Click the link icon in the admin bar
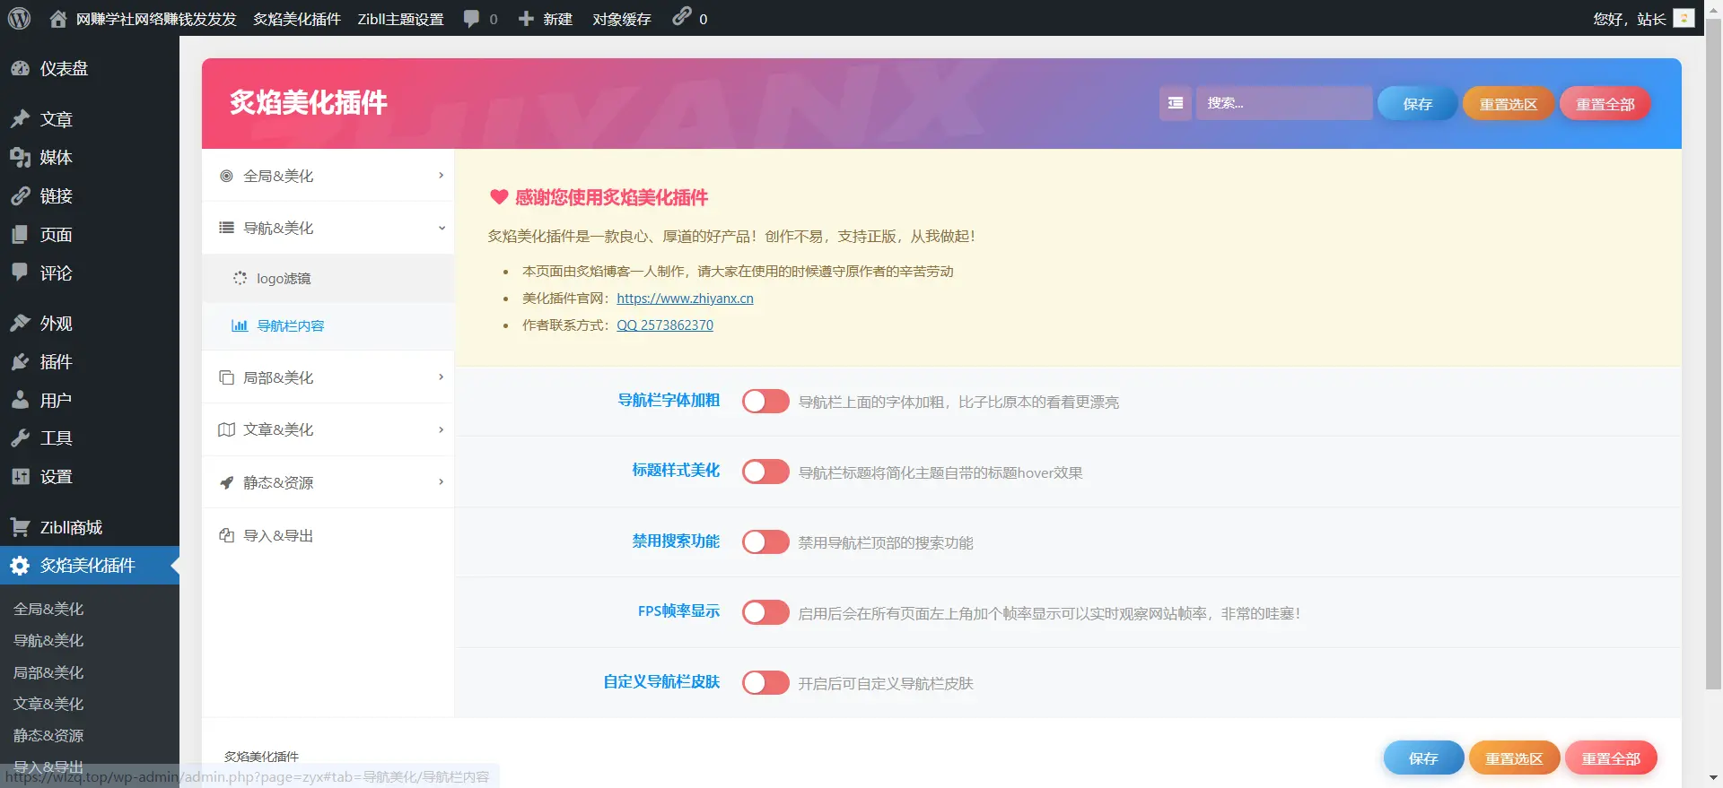 pos(682,16)
